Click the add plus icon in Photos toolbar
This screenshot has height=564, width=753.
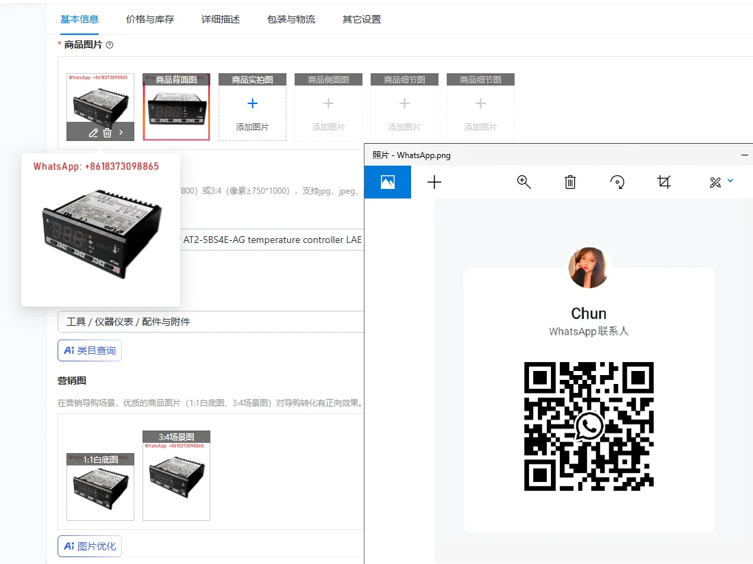(x=434, y=182)
